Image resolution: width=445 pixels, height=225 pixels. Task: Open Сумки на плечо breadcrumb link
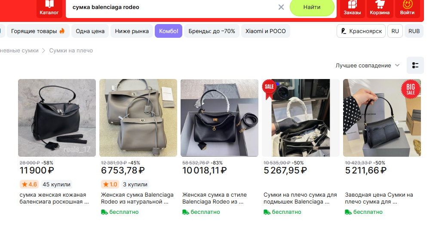[x=71, y=51]
